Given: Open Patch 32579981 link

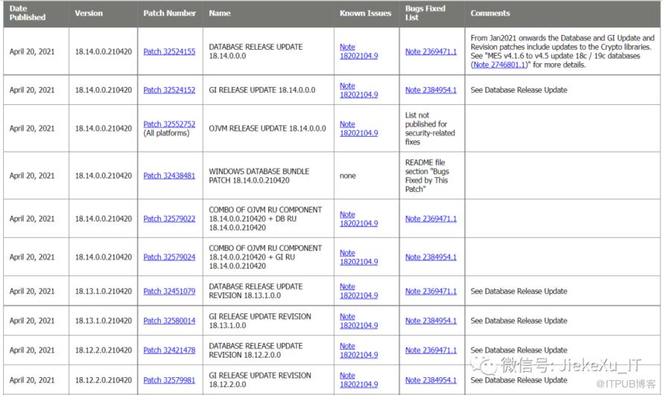Looking at the screenshot, I should click(169, 380).
